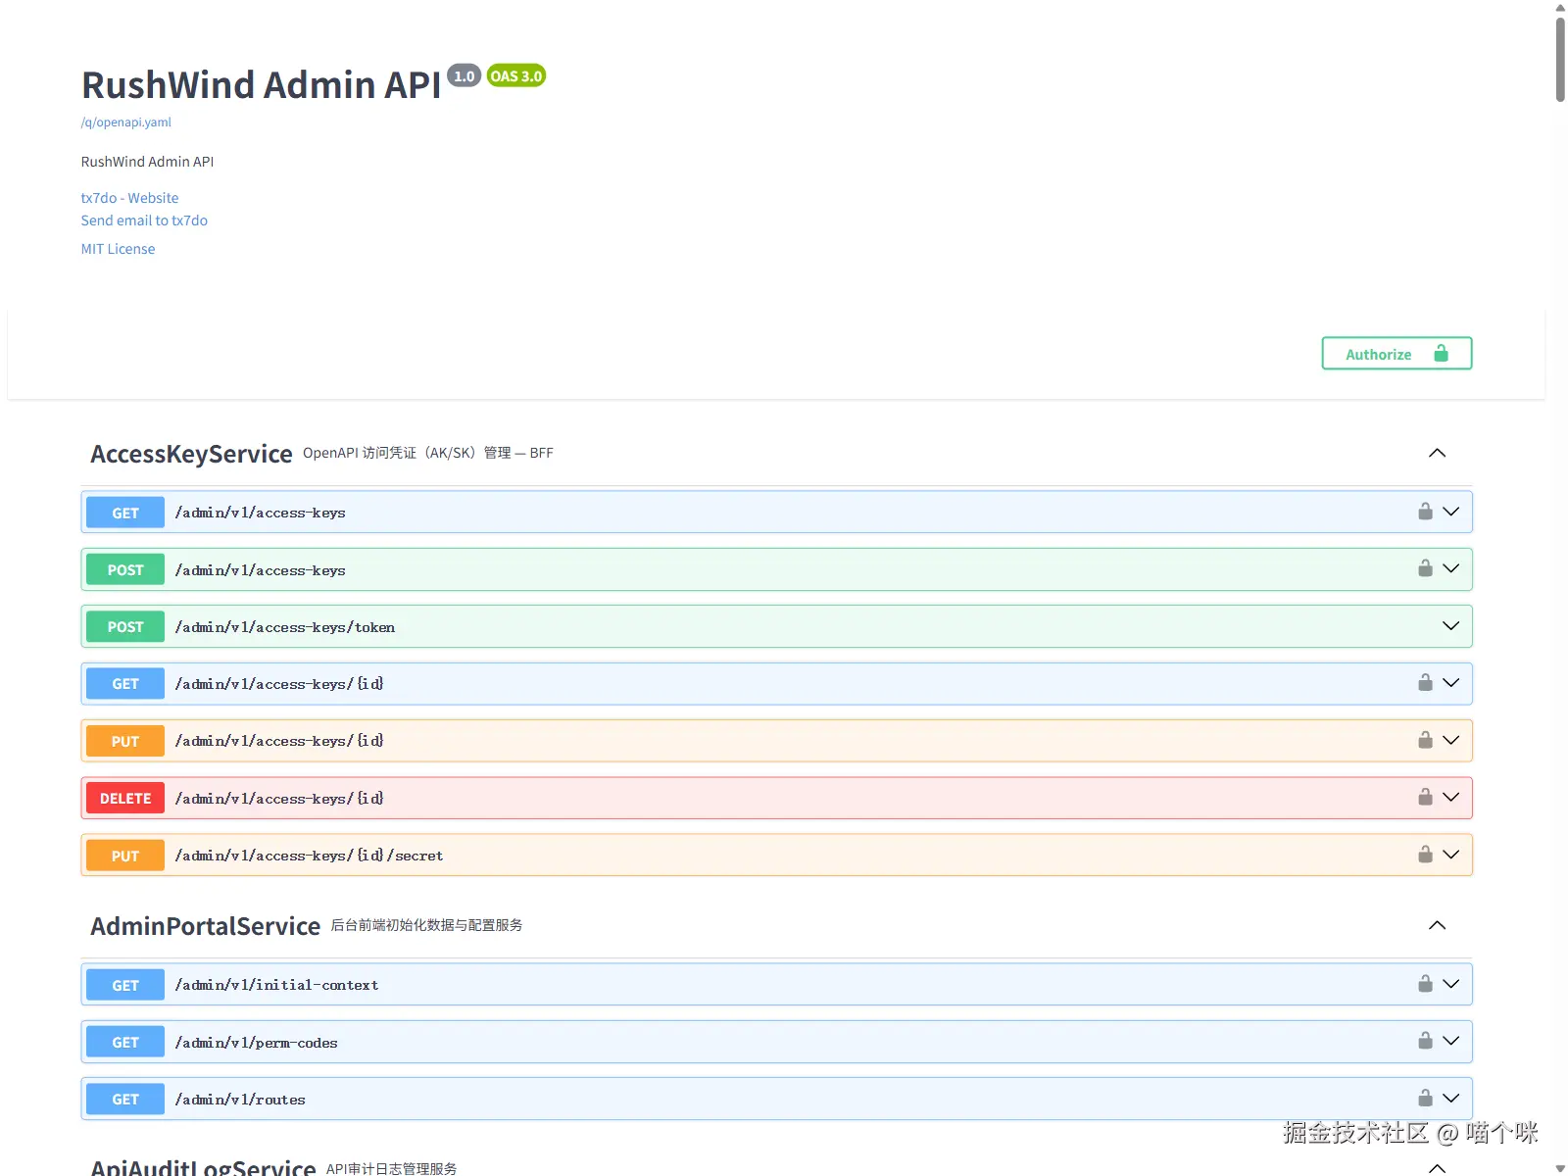
Task: Click lock icon on PUT /admin/v1/access-keys/{id} row
Action: pos(1425,740)
